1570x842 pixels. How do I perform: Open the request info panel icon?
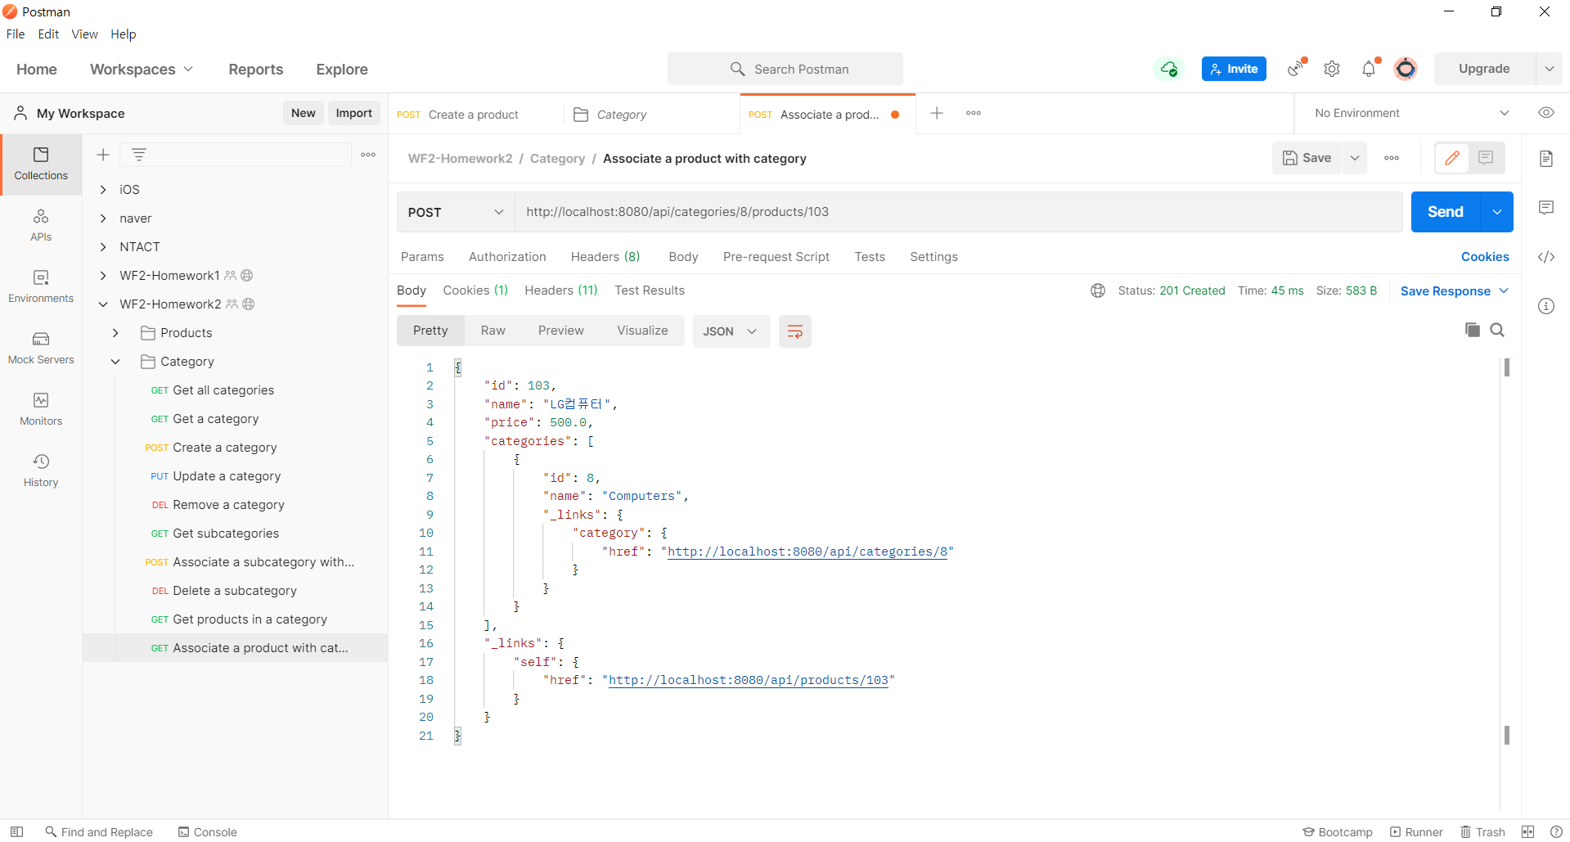1545,306
